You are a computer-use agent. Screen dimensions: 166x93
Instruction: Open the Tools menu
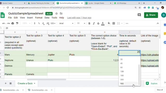(x=54, y=18)
